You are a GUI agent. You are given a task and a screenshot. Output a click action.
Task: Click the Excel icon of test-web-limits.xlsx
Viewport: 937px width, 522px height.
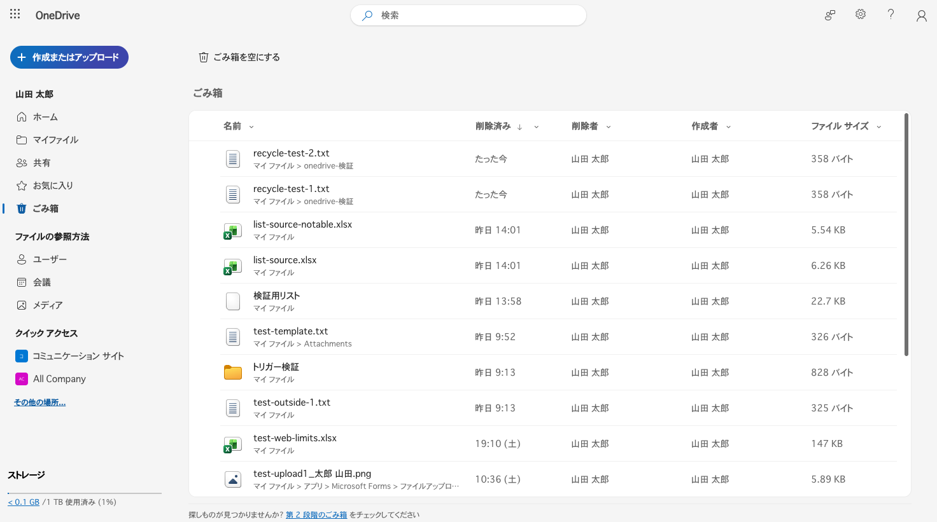tap(232, 445)
